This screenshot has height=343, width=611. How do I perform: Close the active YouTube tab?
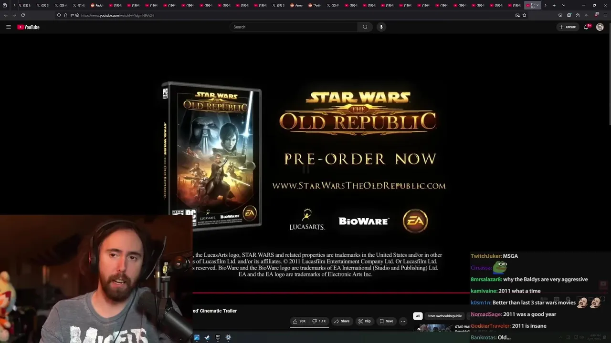(537, 5)
